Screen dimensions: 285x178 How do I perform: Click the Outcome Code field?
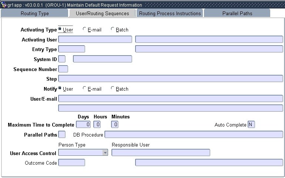click(x=72, y=162)
